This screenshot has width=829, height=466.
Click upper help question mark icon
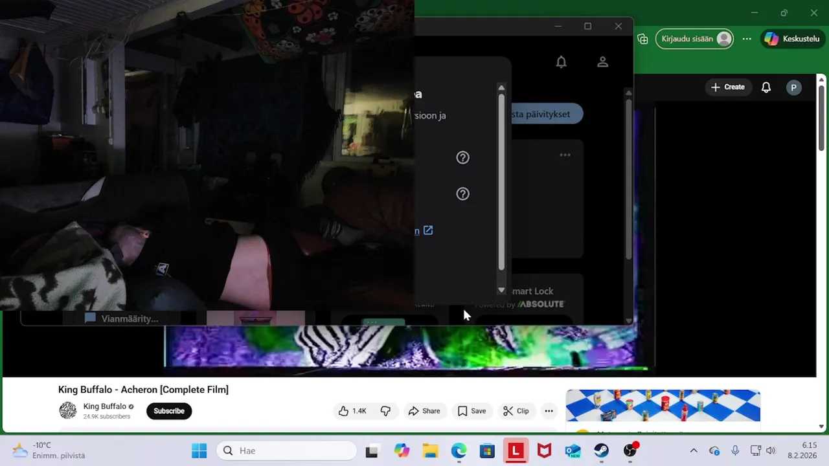(462, 157)
